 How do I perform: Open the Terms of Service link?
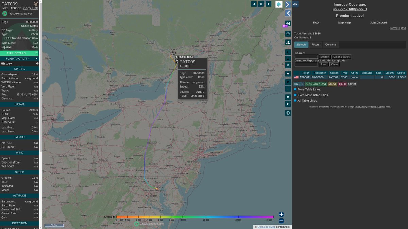tap(378, 107)
